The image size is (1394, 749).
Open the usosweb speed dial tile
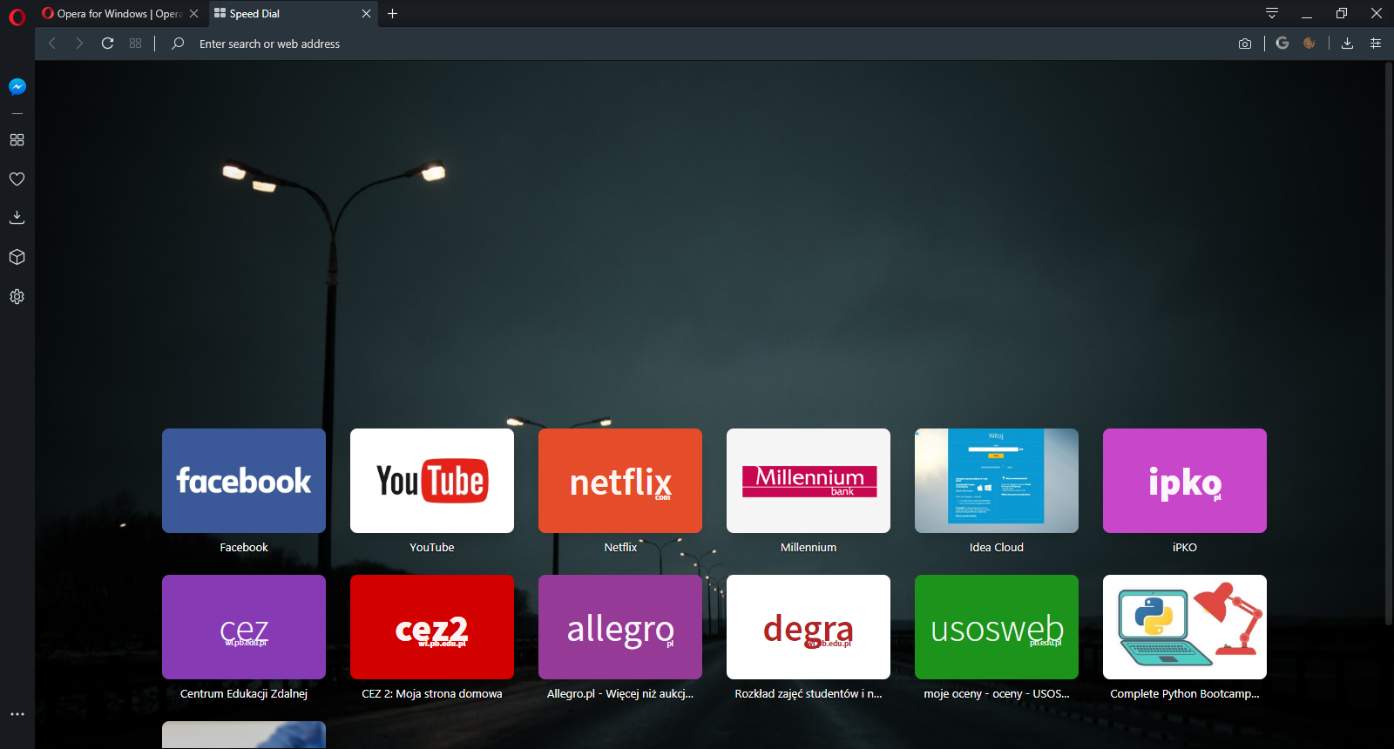(x=997, y=627)
